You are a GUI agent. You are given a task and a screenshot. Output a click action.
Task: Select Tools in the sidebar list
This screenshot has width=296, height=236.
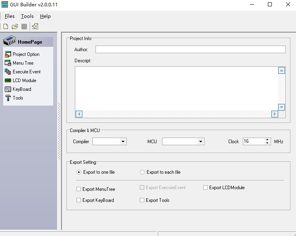pyautogui.click(x=18, y=98)
